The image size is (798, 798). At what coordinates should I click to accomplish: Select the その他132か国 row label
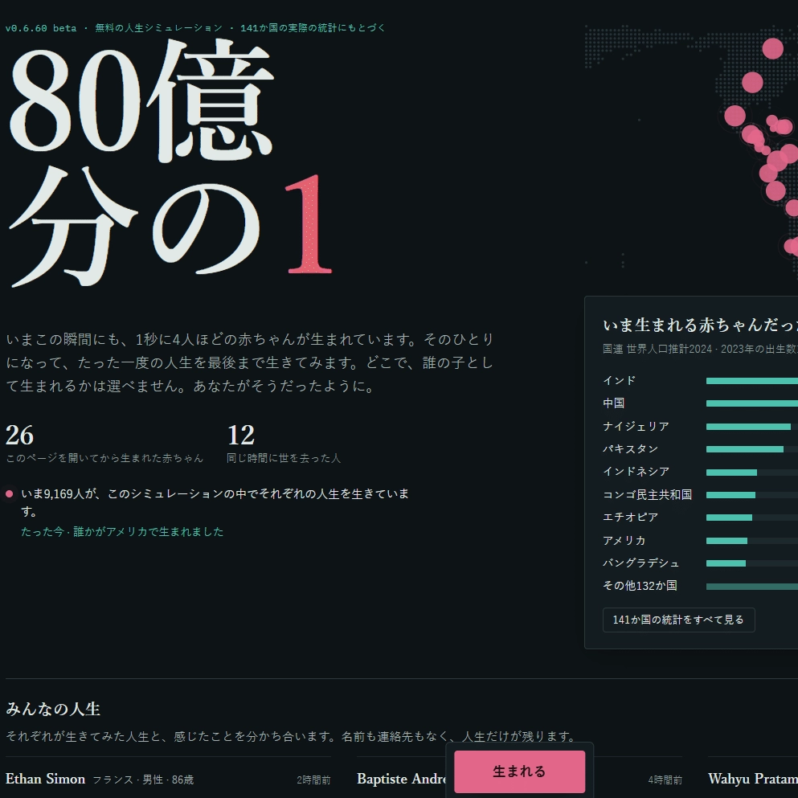(x=640, y=586)
